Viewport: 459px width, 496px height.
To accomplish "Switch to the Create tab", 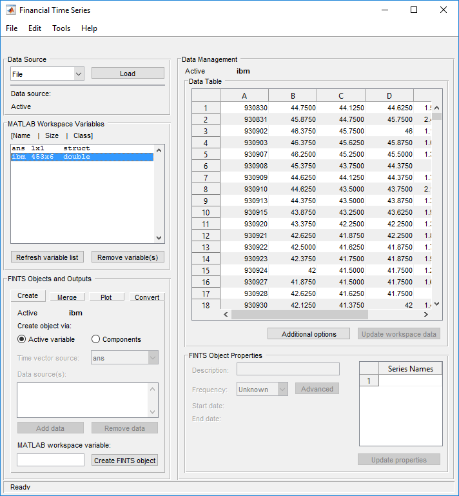I will [x=28, y=295].
